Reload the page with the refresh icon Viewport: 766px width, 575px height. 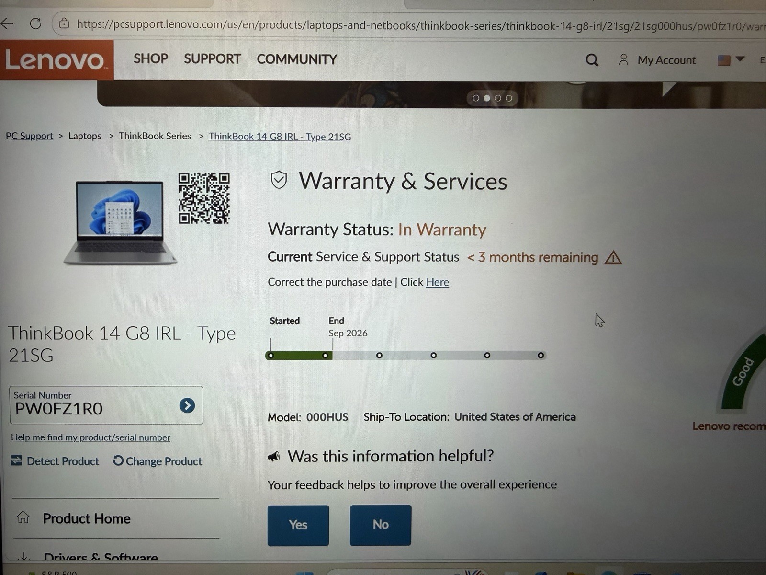(x=35, y=23)
